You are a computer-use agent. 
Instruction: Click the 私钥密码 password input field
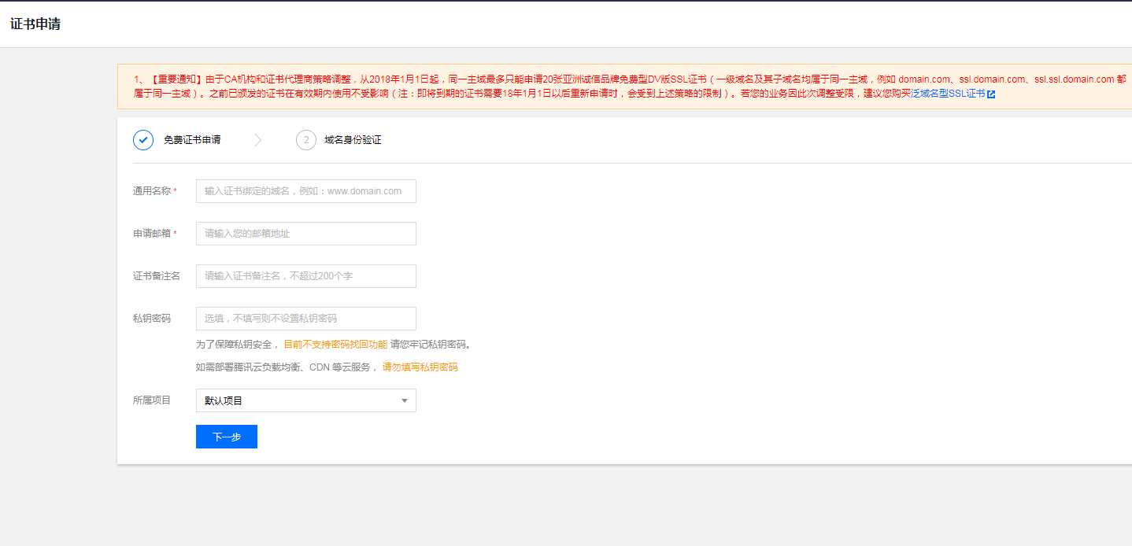305,318
